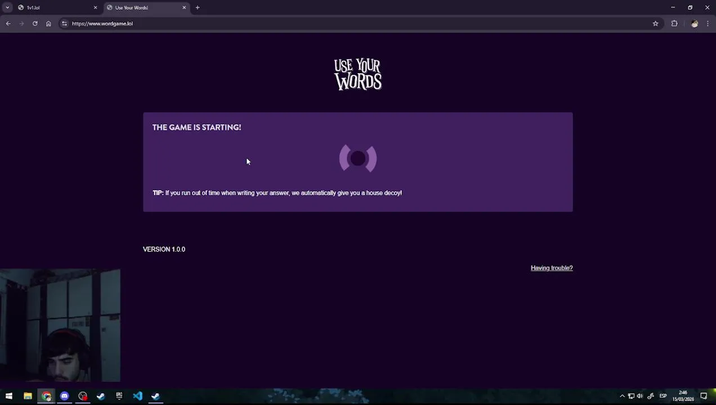
Task: Open the Windows notification center
Action: (x=704, y=396)
